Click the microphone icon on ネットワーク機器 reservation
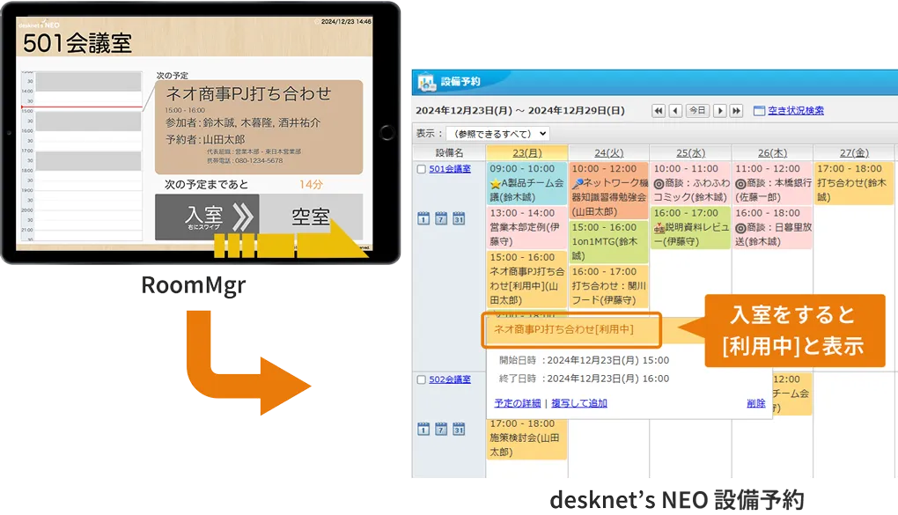The width and height of the screenshot is (898, 515). point(578,183)
